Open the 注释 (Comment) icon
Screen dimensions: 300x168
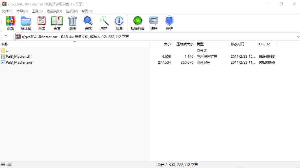(154, 21)
